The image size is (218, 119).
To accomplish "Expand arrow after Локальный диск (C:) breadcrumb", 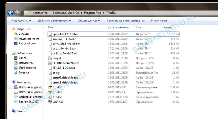I will (x=82, y=13).
